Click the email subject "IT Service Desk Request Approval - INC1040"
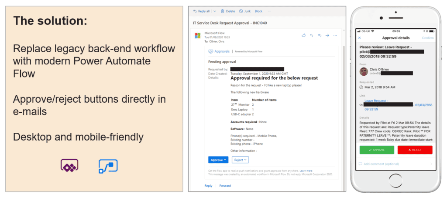447x198 pixels. tap(230, 23)
